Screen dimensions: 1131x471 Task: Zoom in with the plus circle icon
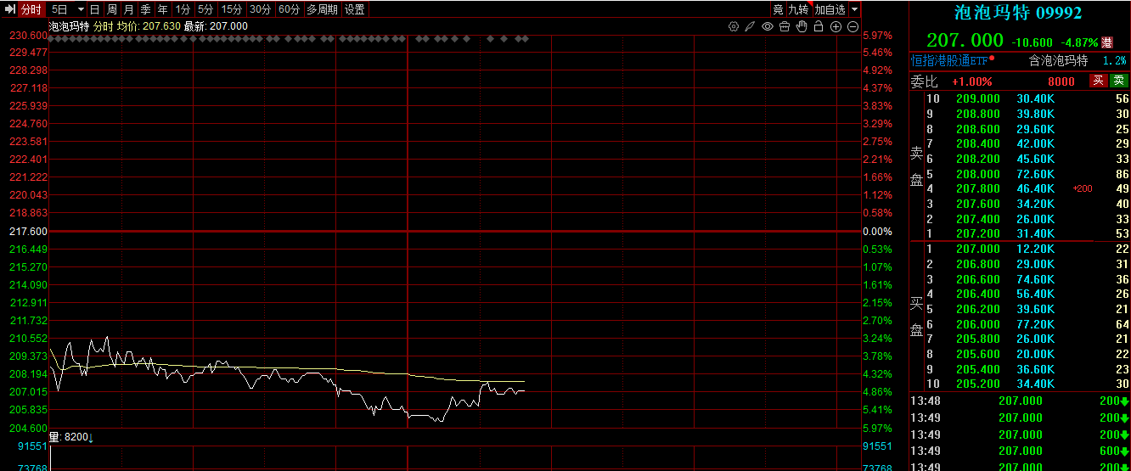pyautogui.click(x=836, y=26)
